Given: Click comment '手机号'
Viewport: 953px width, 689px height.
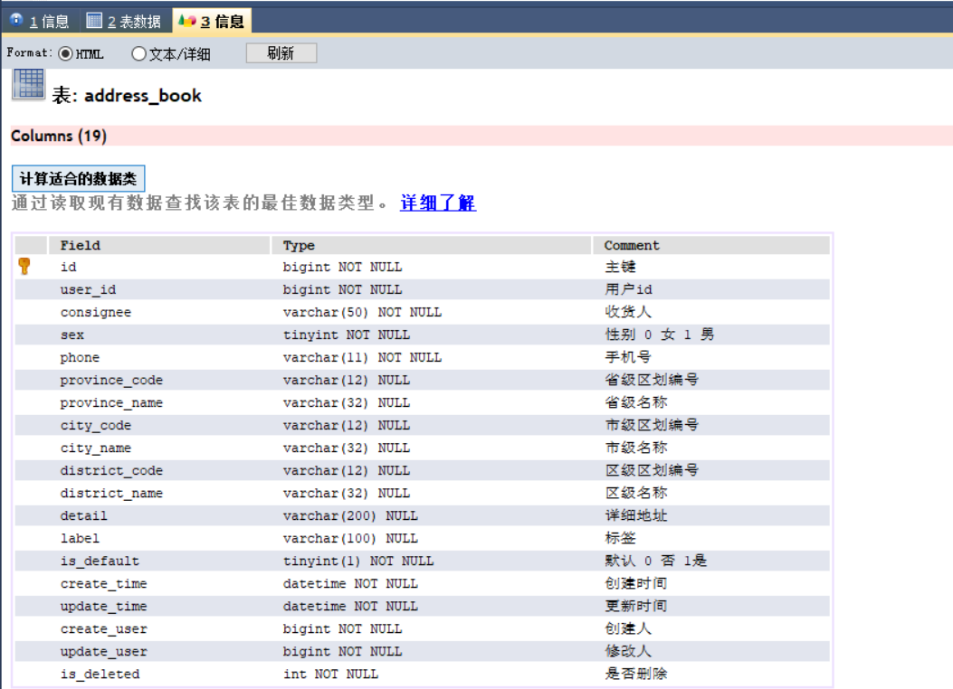Looking at the screenshot, I should pyautogui.click(x=628, y=357).
